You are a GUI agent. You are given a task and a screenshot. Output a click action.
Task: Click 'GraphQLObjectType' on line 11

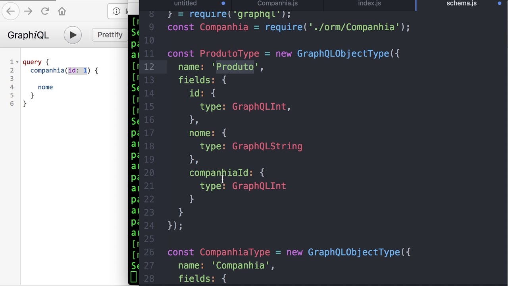pyautogui.click(x=343, y=54)
